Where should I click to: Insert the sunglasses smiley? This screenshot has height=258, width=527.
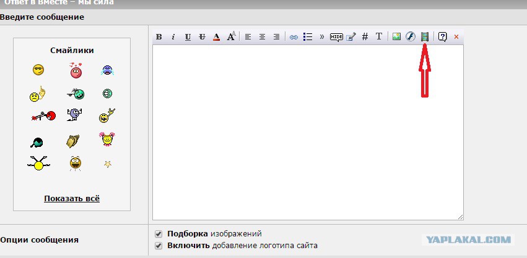point(38,70)
